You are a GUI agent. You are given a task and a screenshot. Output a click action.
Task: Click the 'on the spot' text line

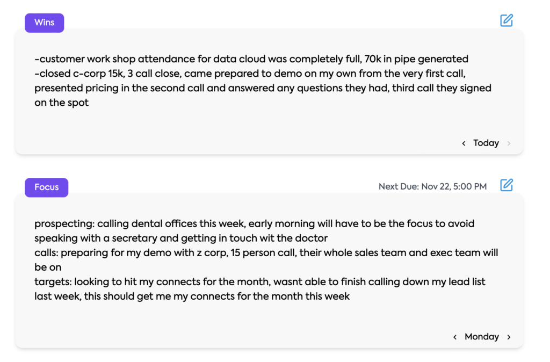point(61,103)
